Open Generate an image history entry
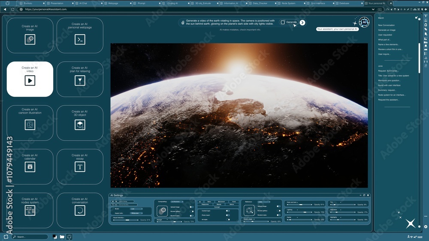Viewport: 429px width, 241px height. [x=387, y=30]
